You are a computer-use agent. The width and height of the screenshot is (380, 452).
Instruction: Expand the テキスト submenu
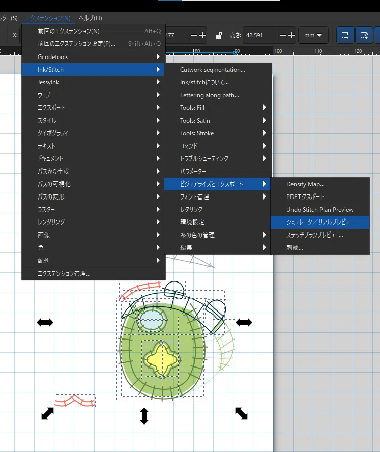click(x=93, y=146)
